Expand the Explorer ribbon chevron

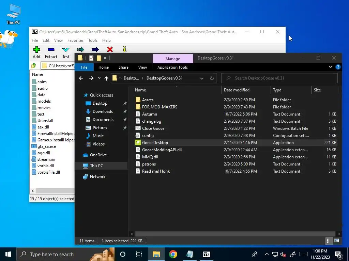click(331, 67)
